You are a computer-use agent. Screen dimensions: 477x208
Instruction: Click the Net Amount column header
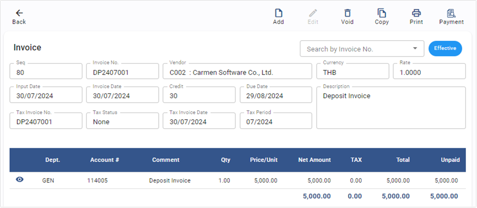(x=314, y=160)
